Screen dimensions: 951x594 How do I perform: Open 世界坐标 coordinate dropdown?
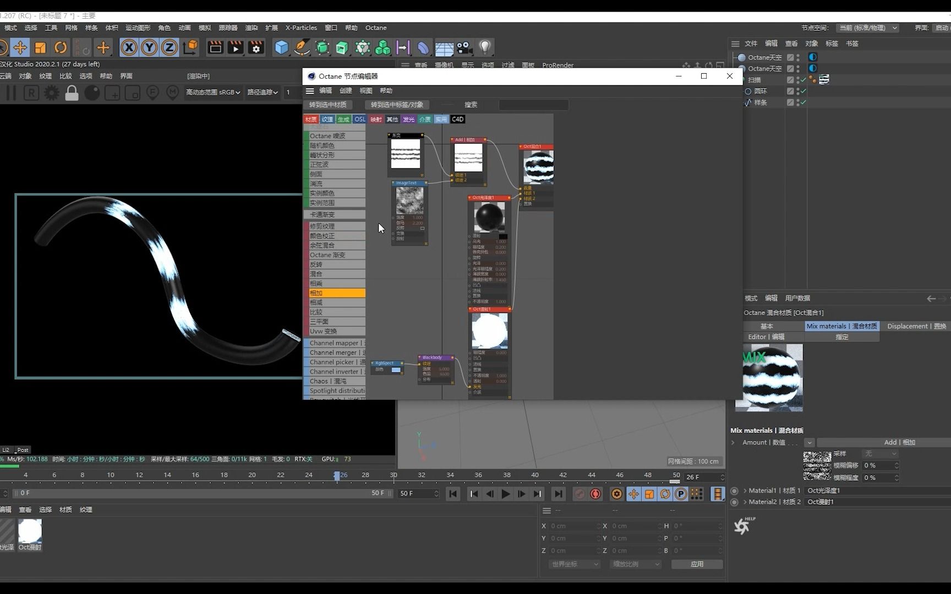click(575, 564)
